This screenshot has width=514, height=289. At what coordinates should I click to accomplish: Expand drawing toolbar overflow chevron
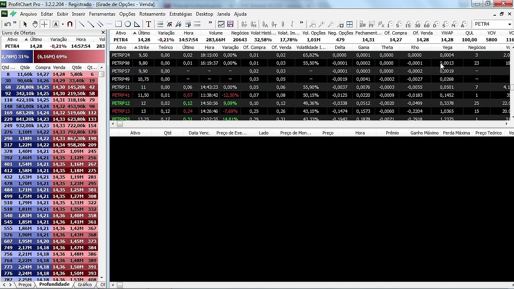click(210, 23)
